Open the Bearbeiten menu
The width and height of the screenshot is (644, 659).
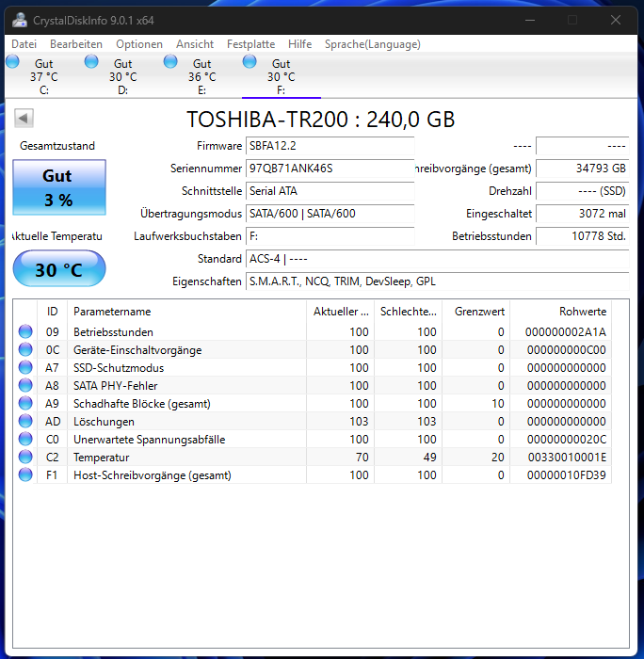click(76, 44)
